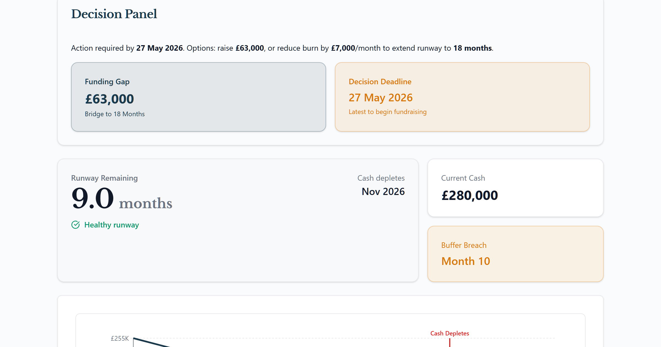661x347 pixels.
Task: Click the Cash depletes label in runway card
Action: [381, 178]
